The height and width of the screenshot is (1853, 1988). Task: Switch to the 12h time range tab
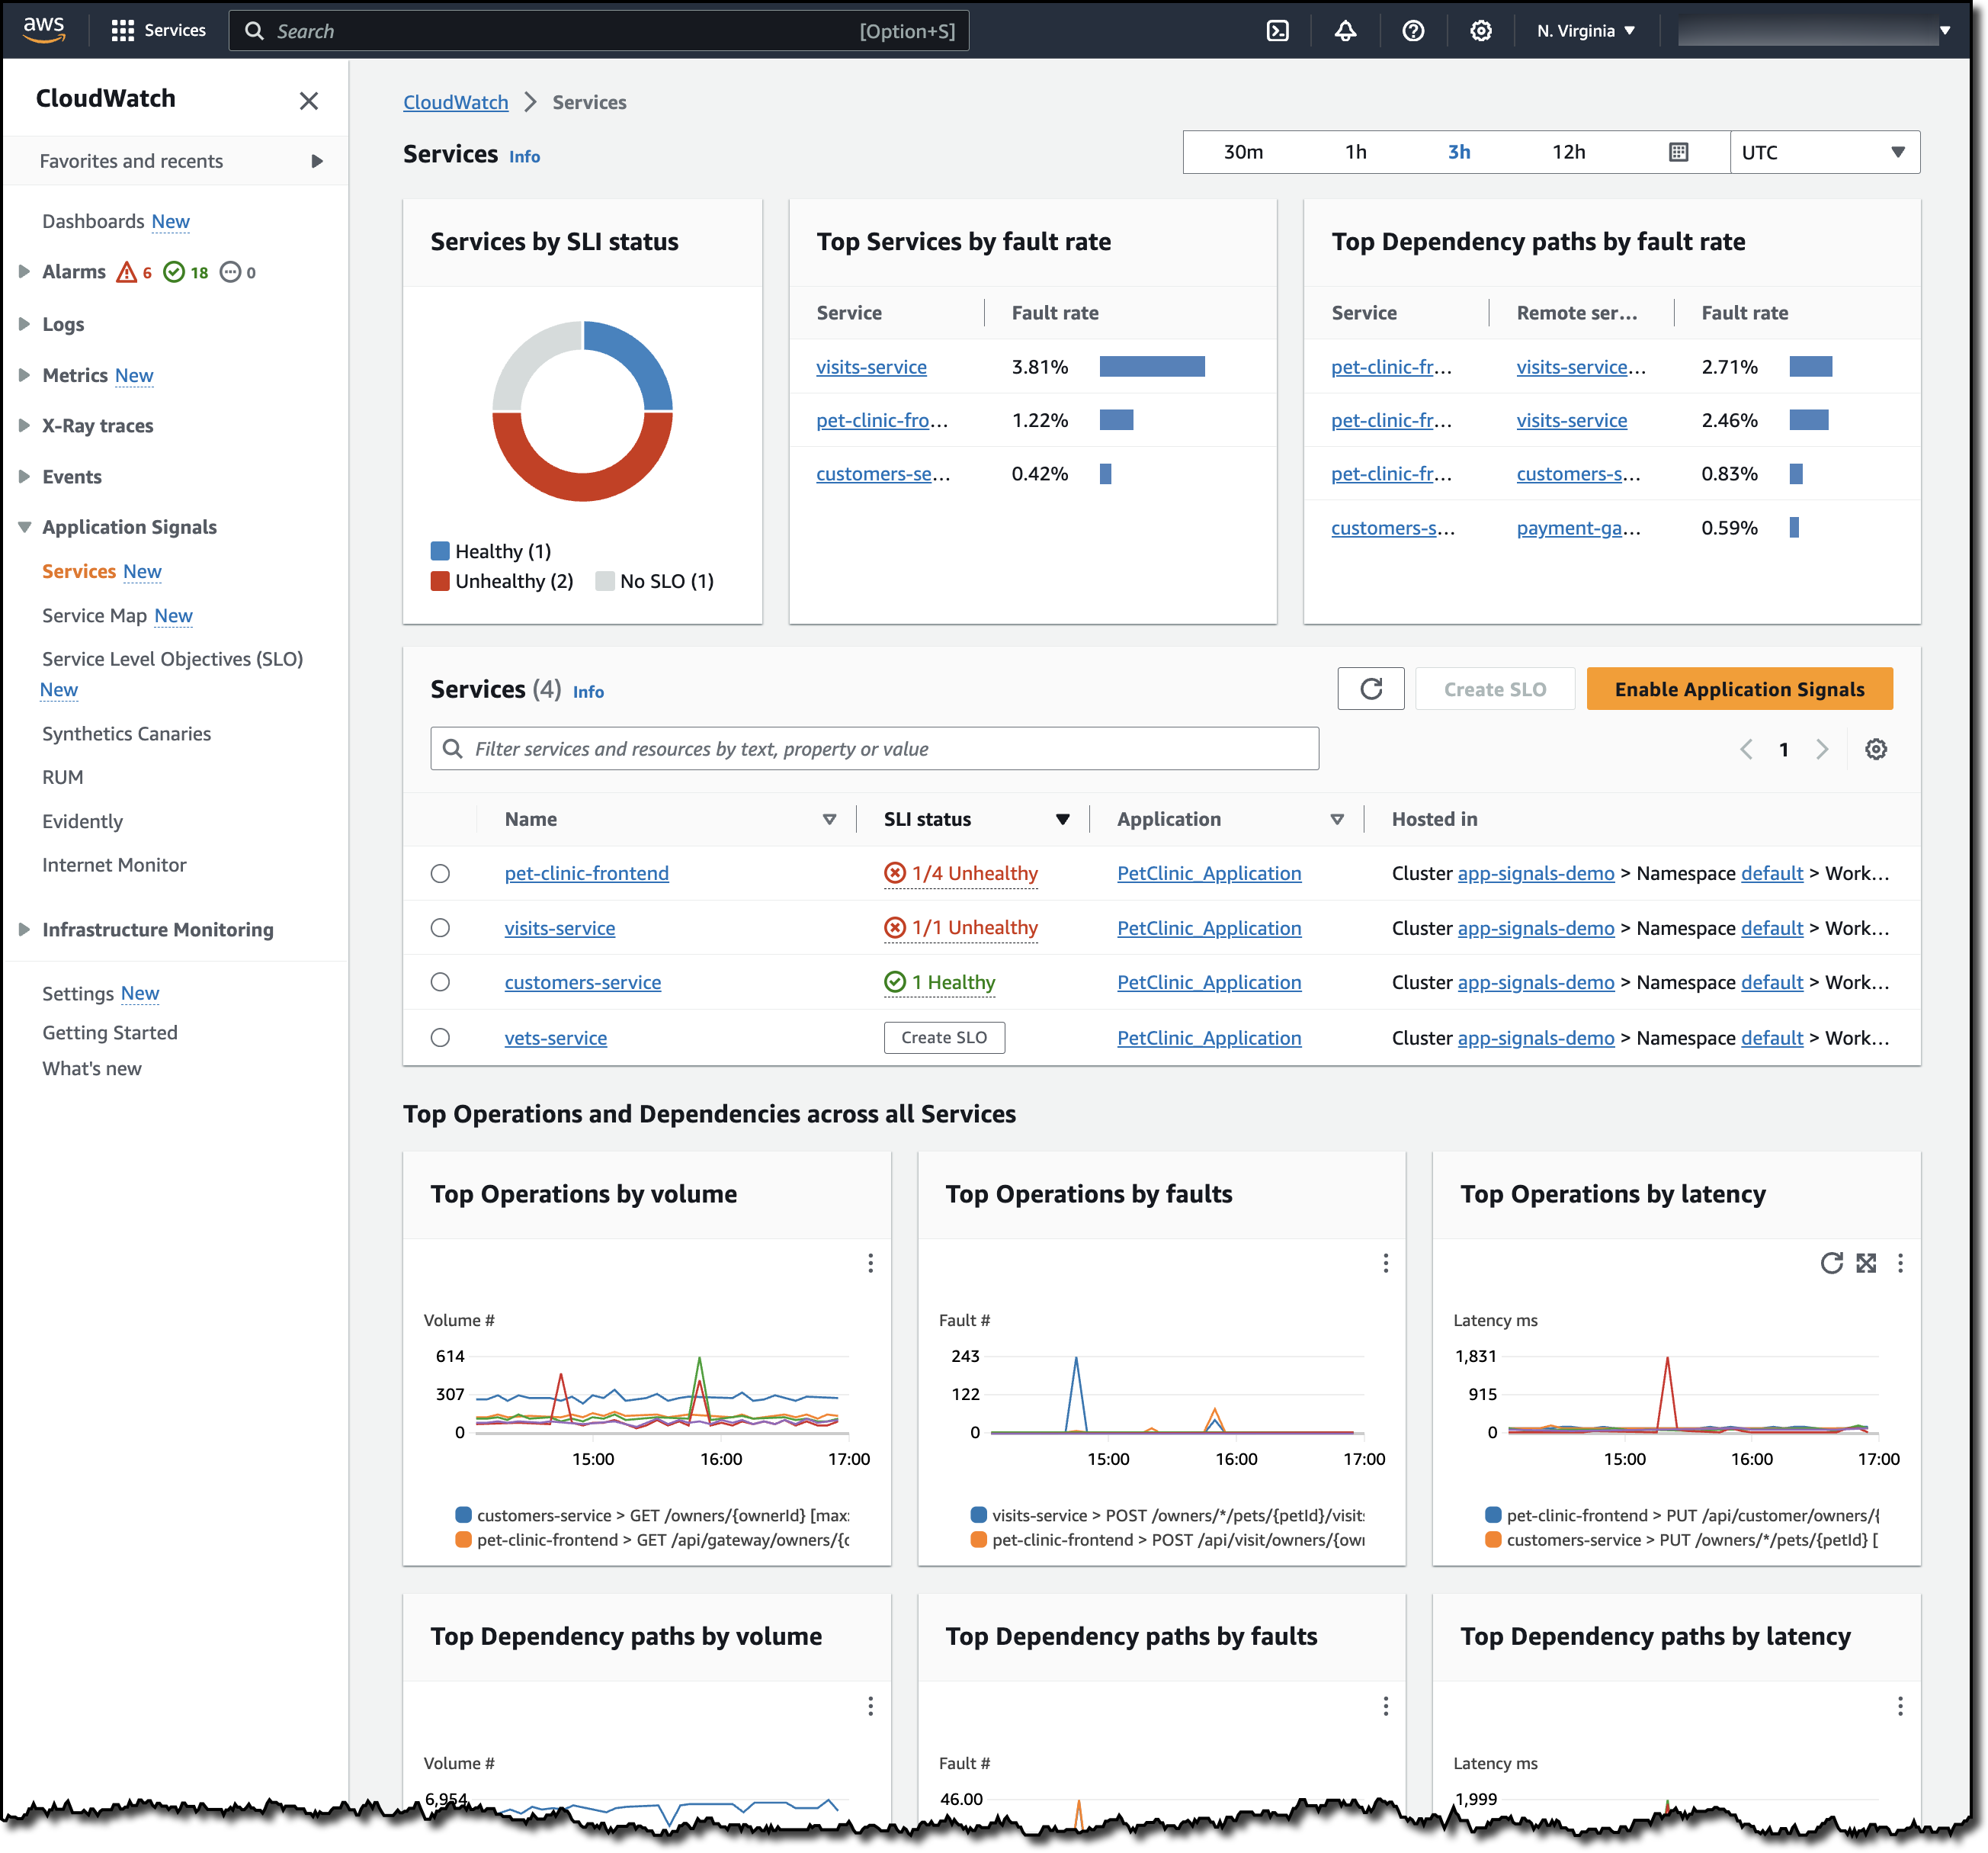(x=1569, y=152)
